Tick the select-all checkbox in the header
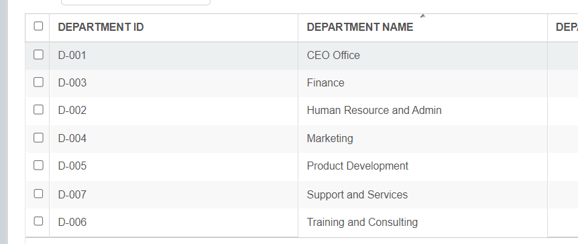578x244 pixels. coord(38,26)
